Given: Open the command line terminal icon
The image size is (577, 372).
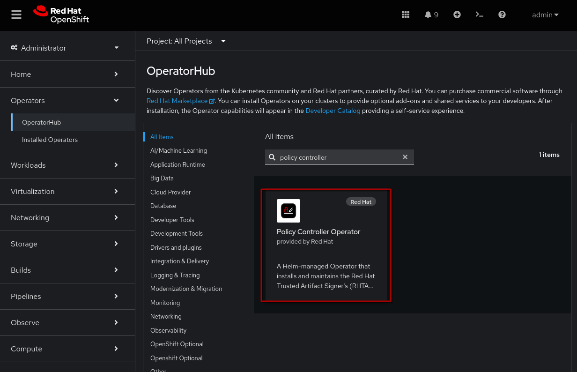Looking at the screenshot, I should 479,15.
